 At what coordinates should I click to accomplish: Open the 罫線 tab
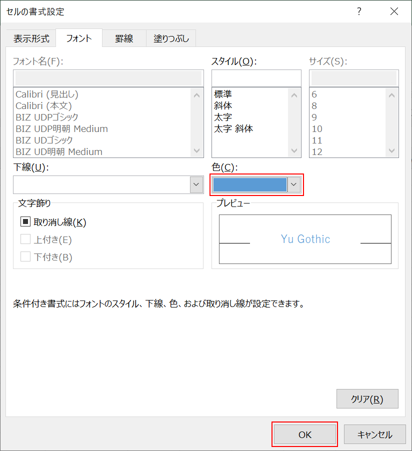[123, 38]
